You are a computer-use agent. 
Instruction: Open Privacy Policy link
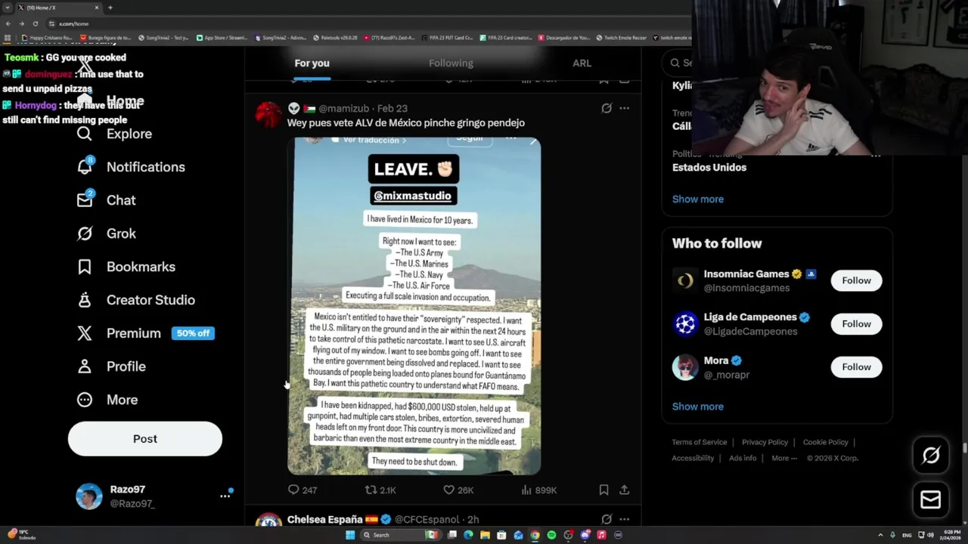(765, 442)
